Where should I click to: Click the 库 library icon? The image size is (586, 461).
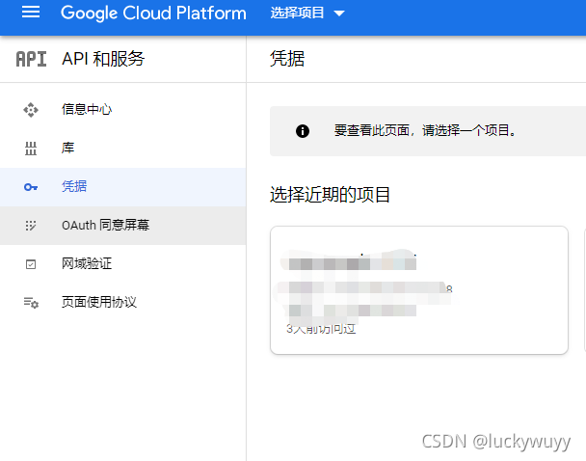pyautogui.click(x=31, y=149)
